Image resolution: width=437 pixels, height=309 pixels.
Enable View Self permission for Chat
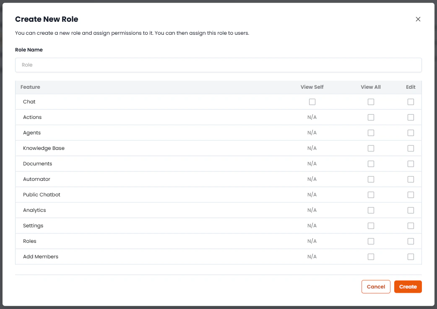[312, 102]
